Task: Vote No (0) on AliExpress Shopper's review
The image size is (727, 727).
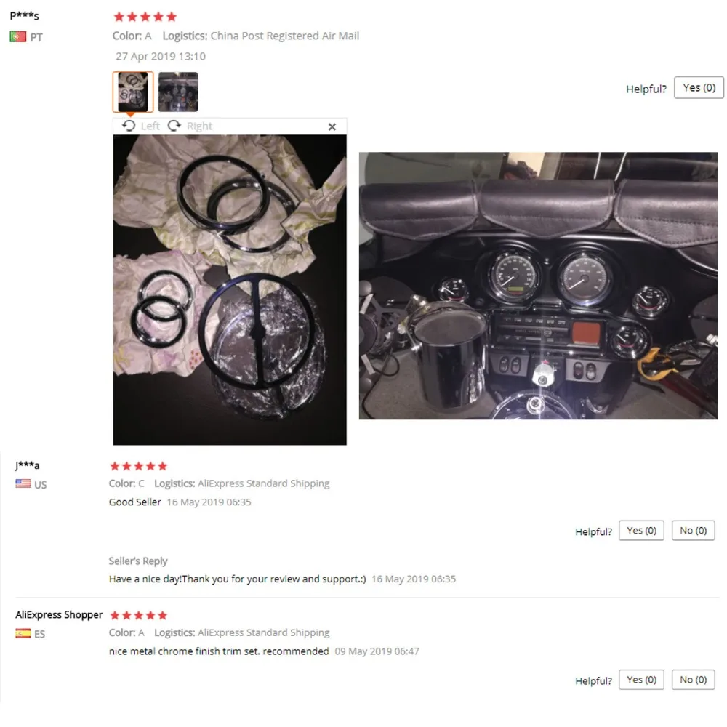Action: (693, 680)
